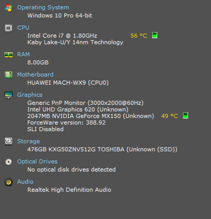Open the Audio section heading link
Screen dimensions: 211x219
pos(25,182)
